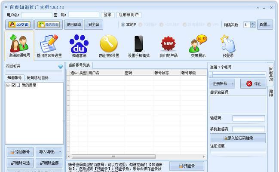Select the vertical 注册帐号 side tab
This screenshot has height=172, width=279.
click(271, 74)
